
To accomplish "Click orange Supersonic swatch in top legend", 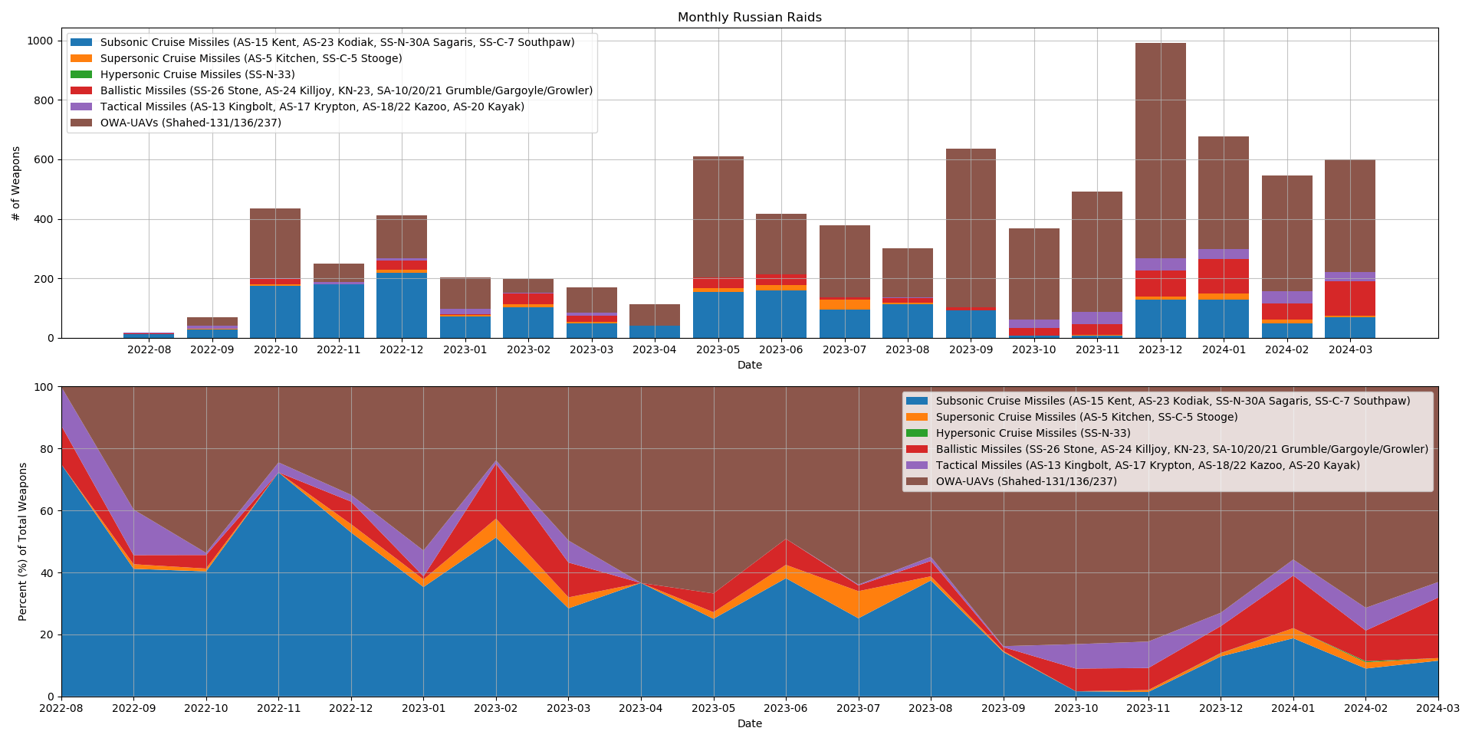I will (82, 59).
